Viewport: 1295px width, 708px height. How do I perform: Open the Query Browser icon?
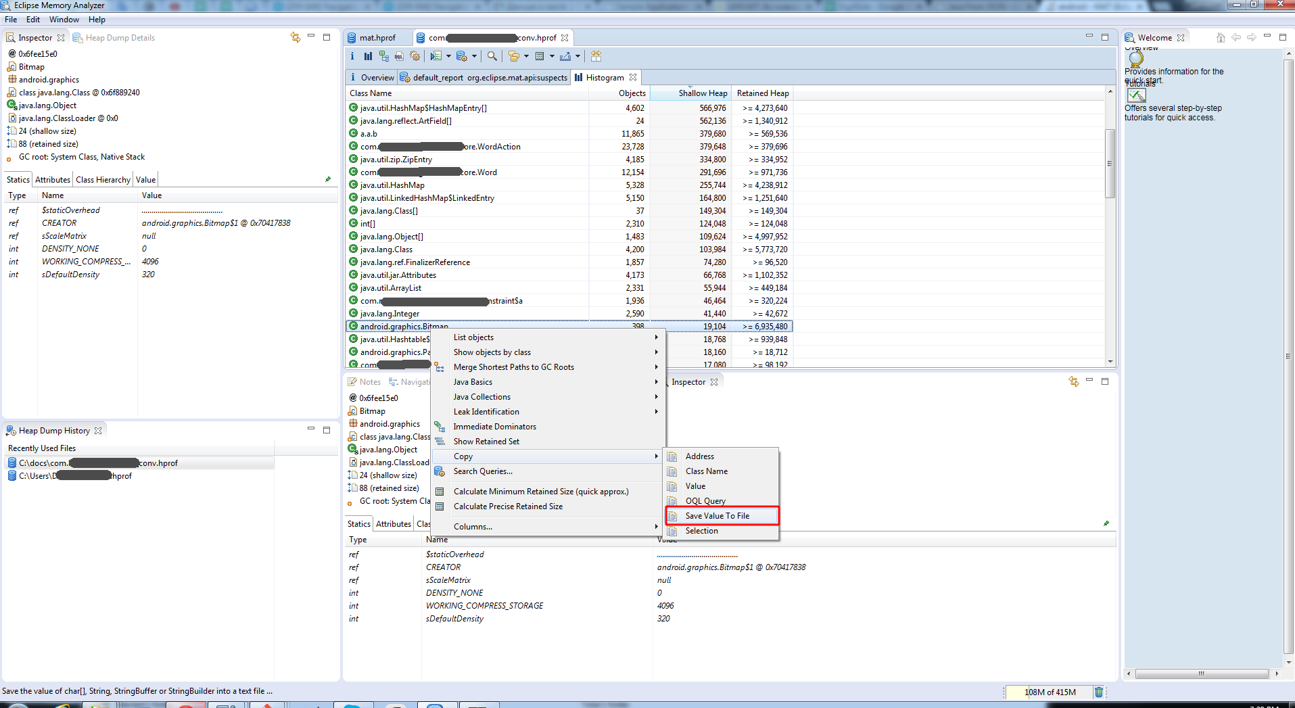(462, 56)
